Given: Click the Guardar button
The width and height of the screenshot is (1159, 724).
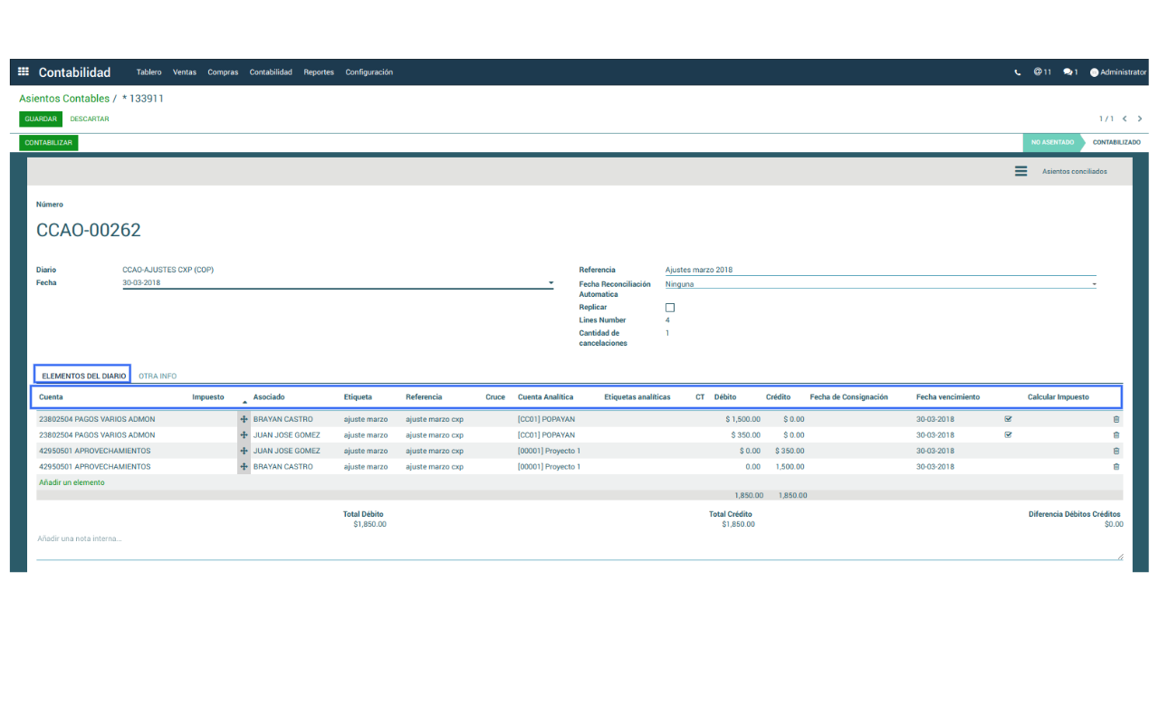Looking at the screenshot, I should tap(41, 119).
